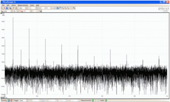Open the dropdown arrow next to 1 MHz
This screenshot has height=102, width=170.
coord(26,8)
